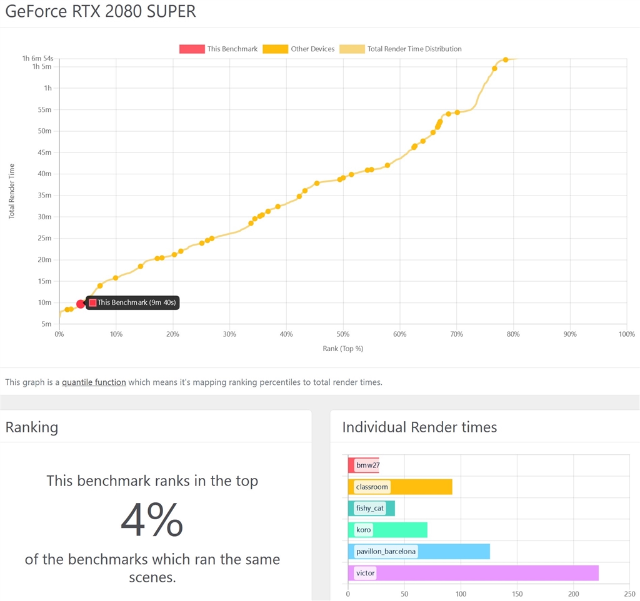The width and height of the screenshot is (640, 601).
Task: Toggle the 'Other Devices' legend entry
Action: pyautogui.click(x=299, y=49)
